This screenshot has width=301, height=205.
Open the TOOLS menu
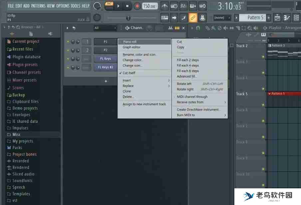[75, 6]
